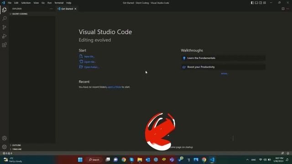Click the VS Code logo in the title bar

3,3
